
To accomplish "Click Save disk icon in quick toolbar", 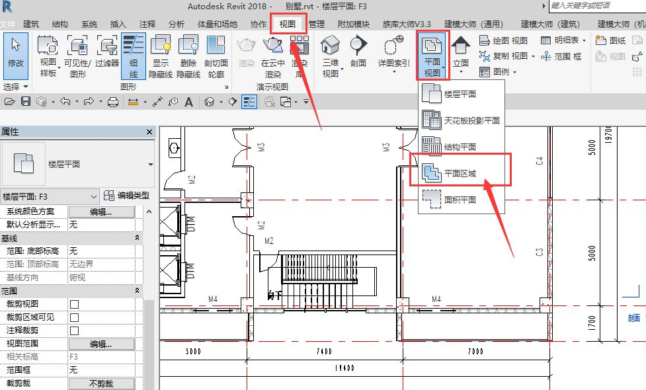I will pos(26,101).
